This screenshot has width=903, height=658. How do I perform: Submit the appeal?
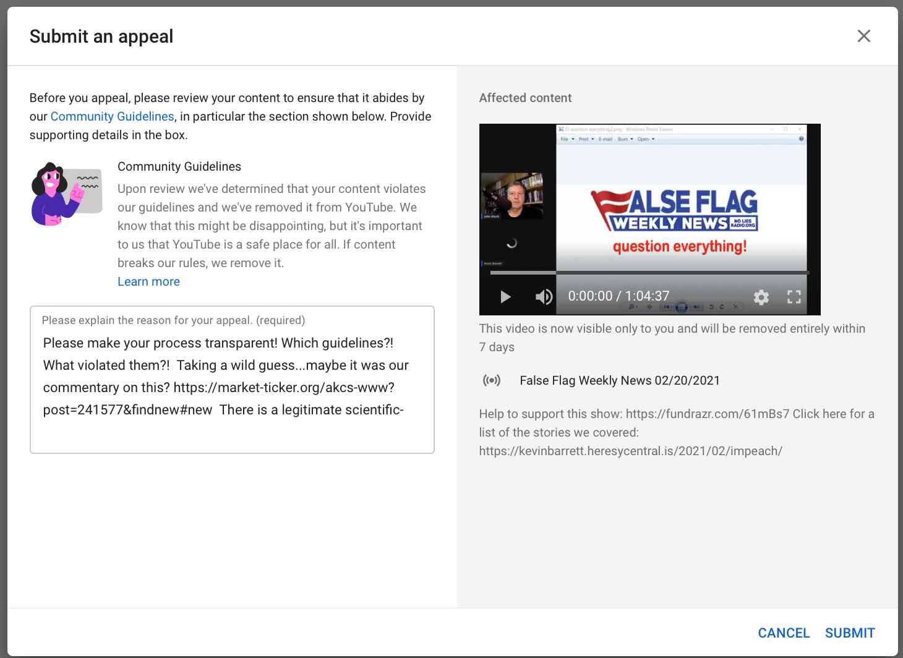tap(850, 633)
